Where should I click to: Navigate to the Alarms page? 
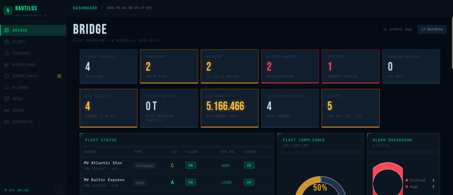click(33, 88)
